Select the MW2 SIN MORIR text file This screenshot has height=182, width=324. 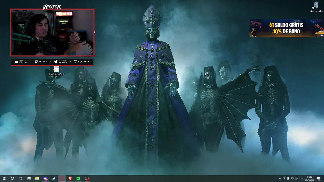(56, 71)
